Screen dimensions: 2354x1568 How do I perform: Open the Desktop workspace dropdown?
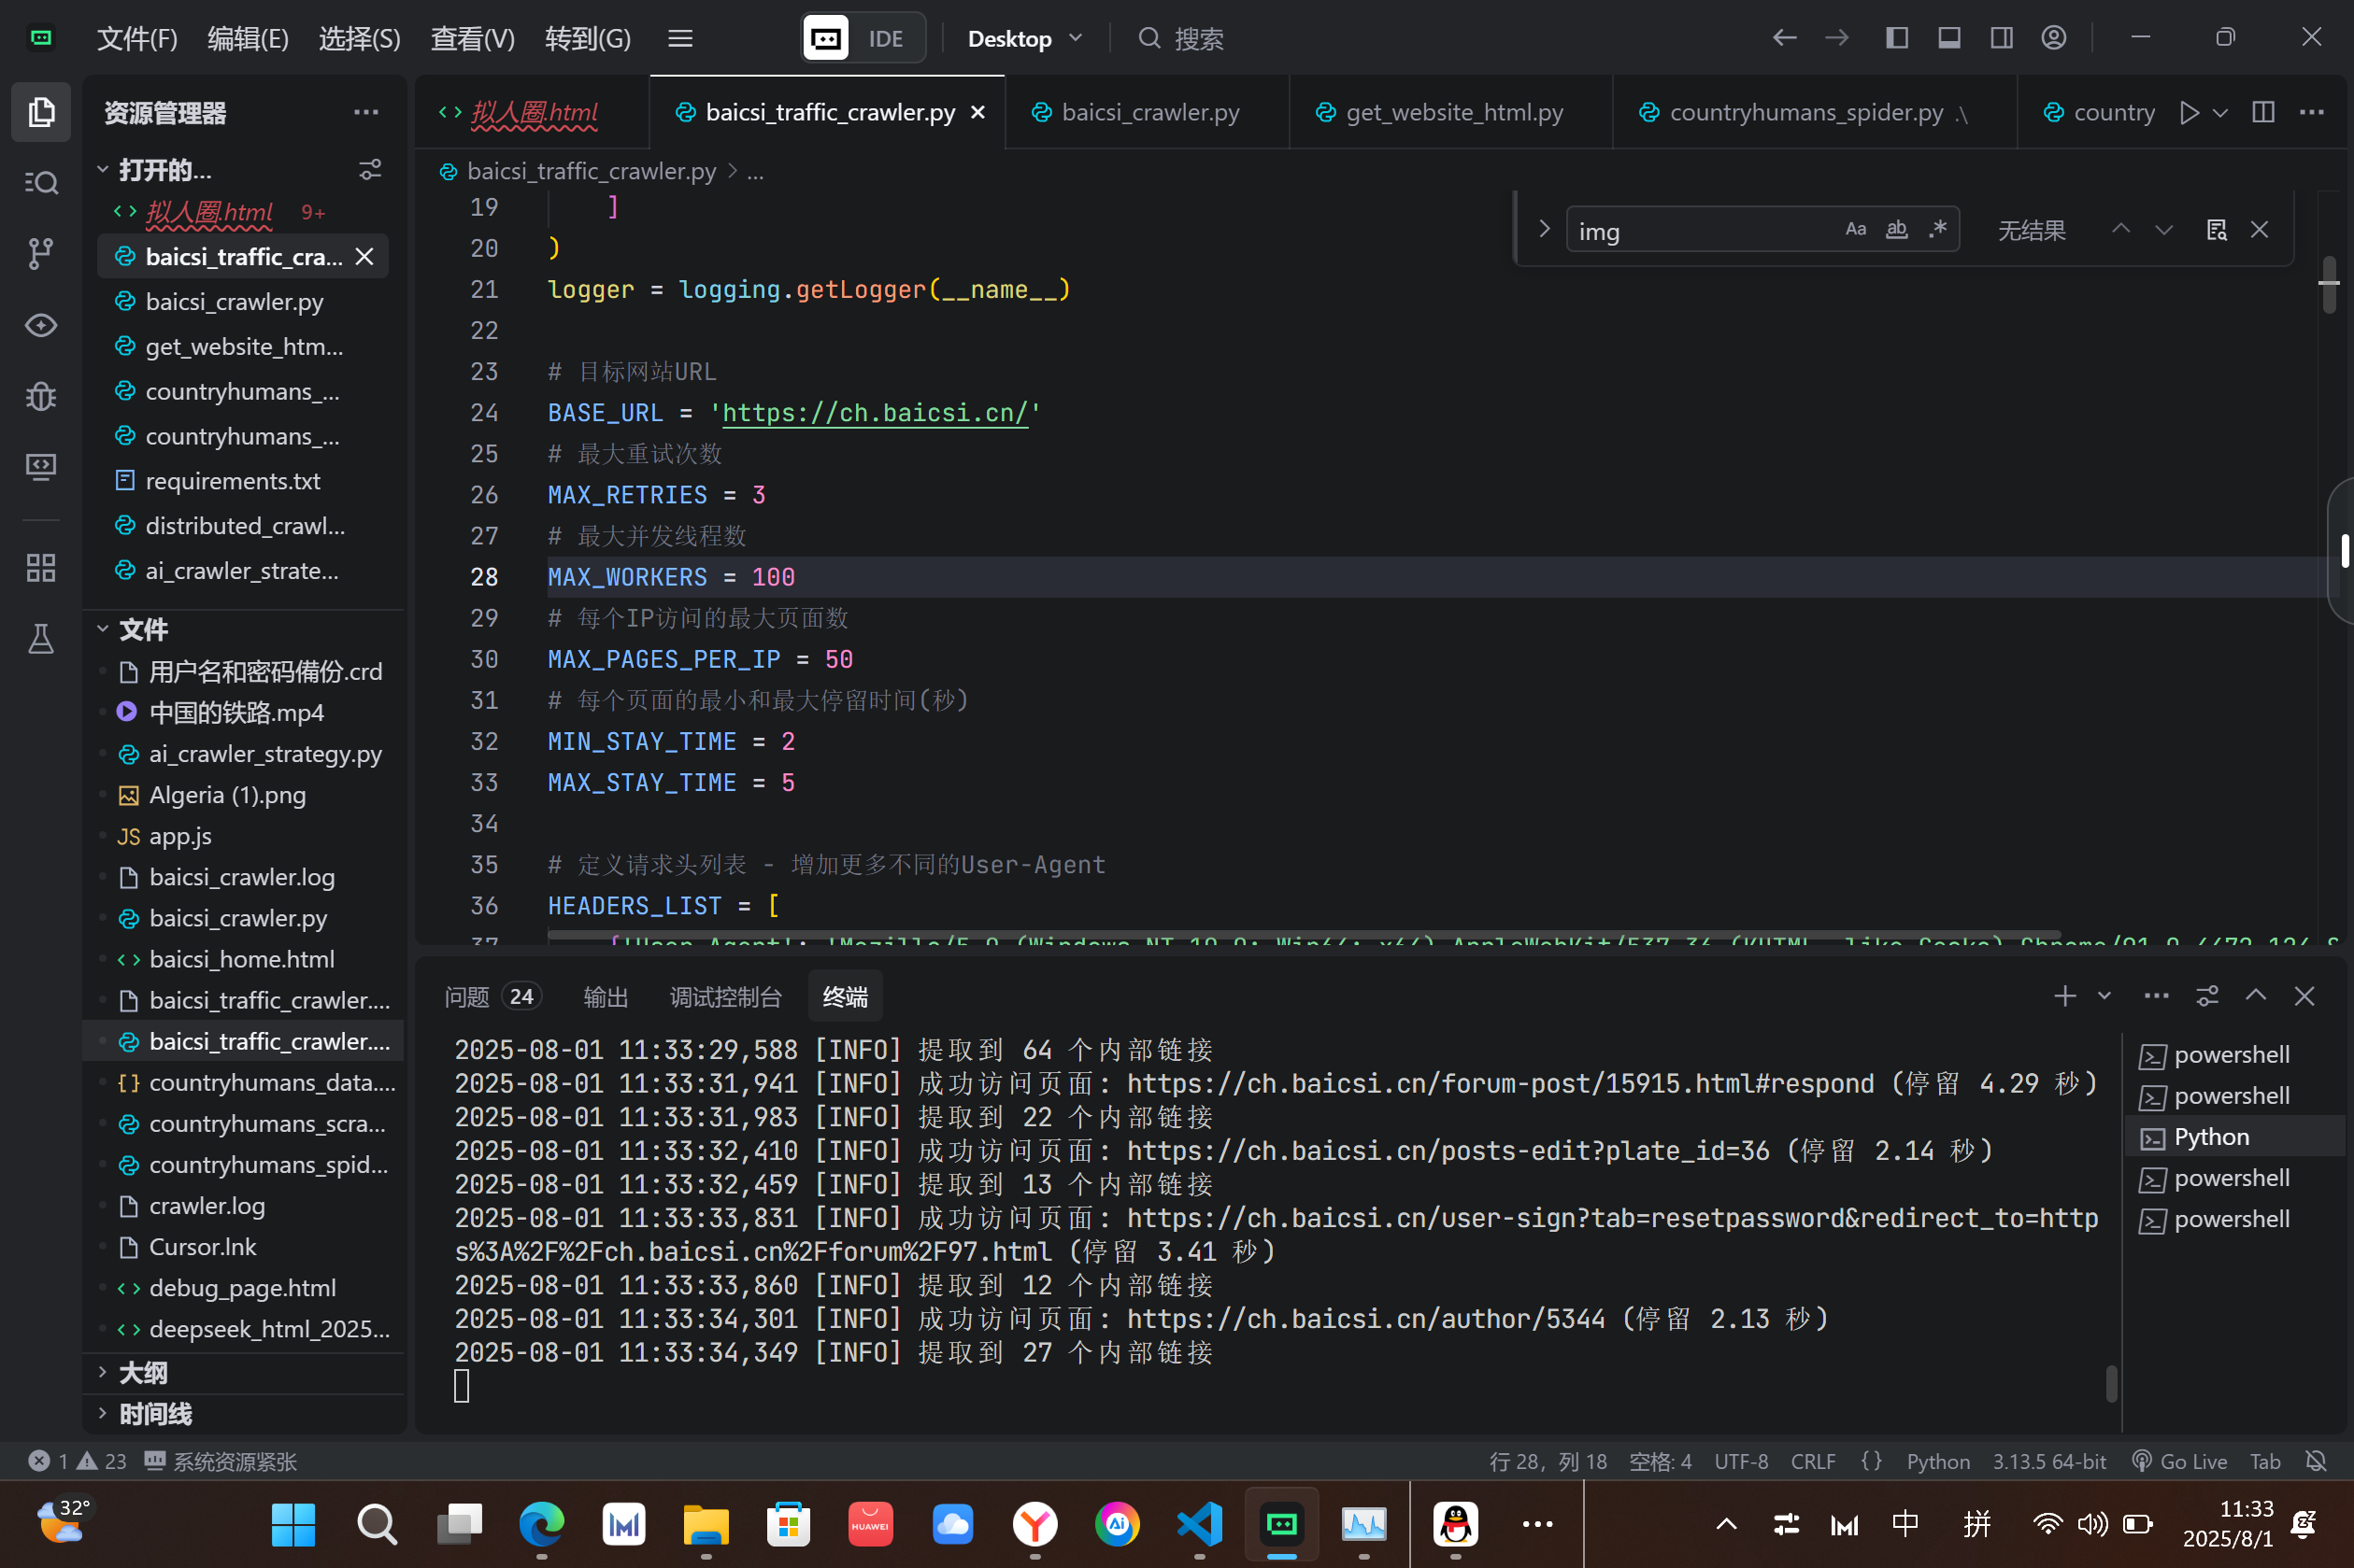1025,38
